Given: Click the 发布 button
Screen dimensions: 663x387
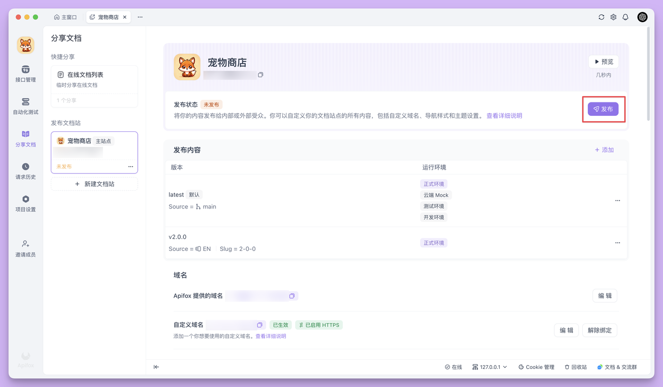Looking at the screenshot, I should (x=603, y=109).
